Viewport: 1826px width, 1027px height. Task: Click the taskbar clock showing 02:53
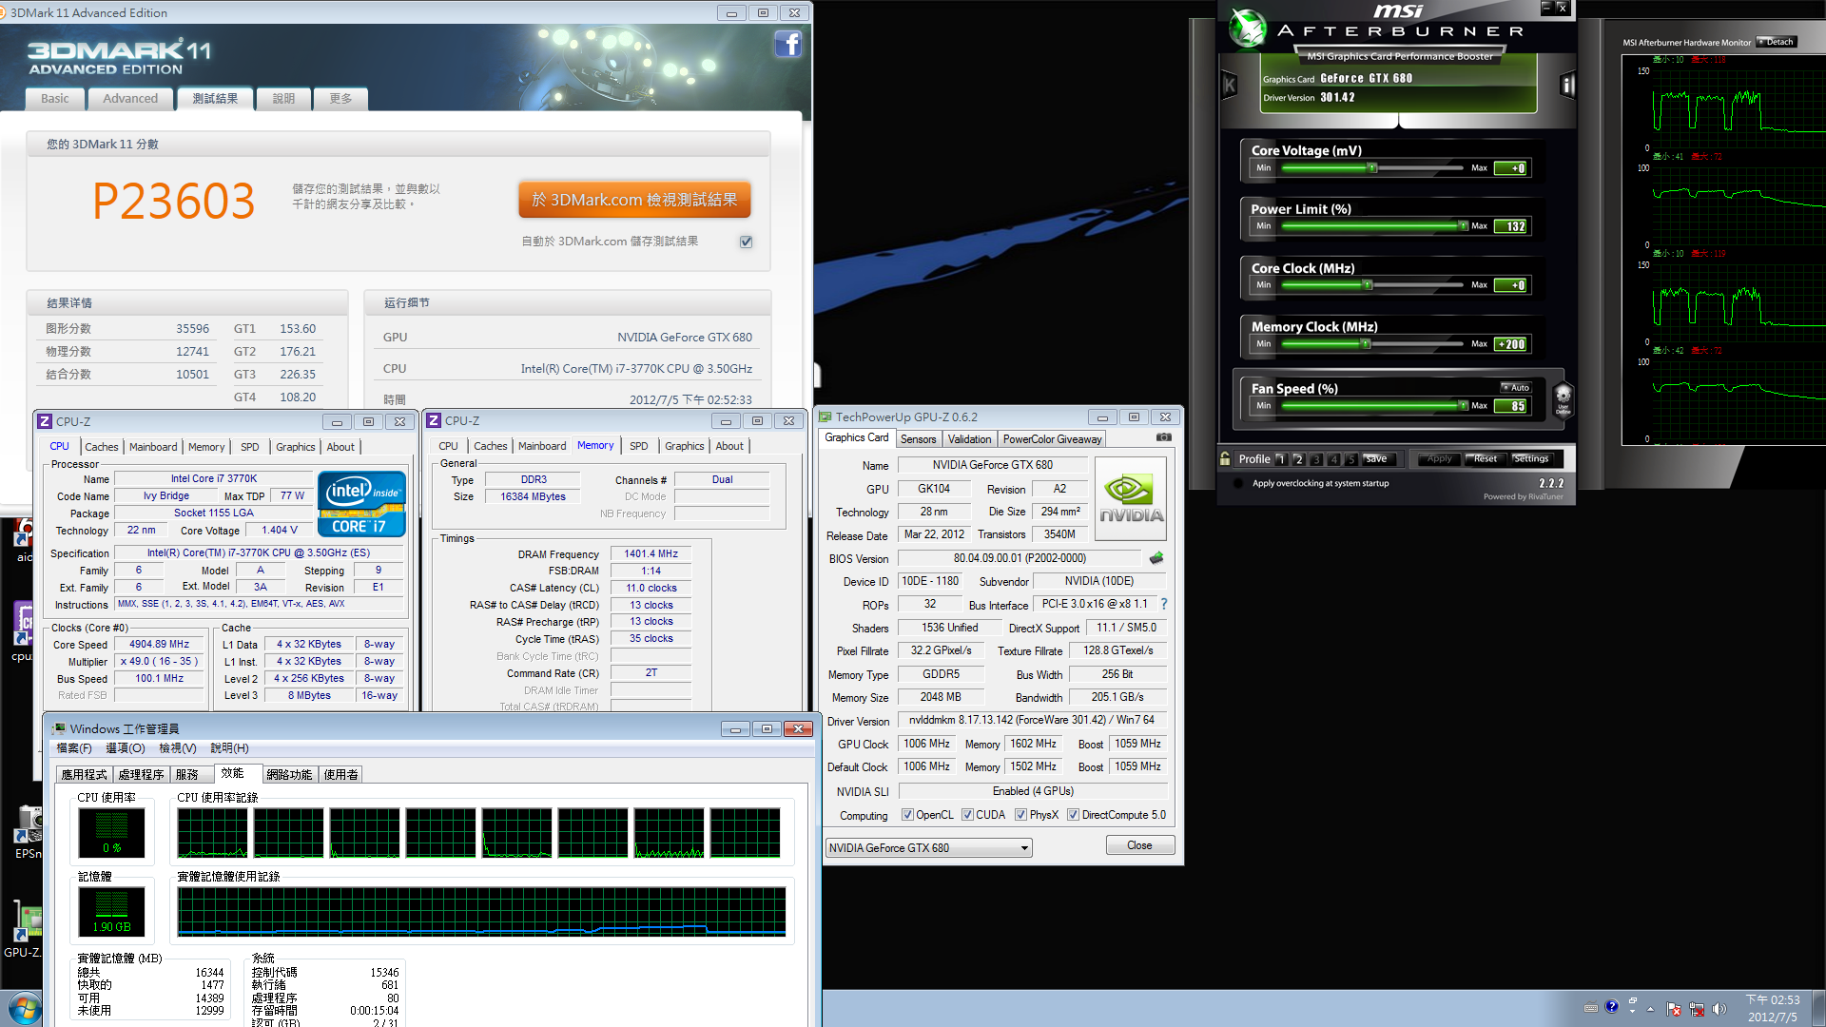pos(1773,1008)
